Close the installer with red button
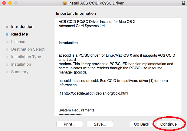 4,3
